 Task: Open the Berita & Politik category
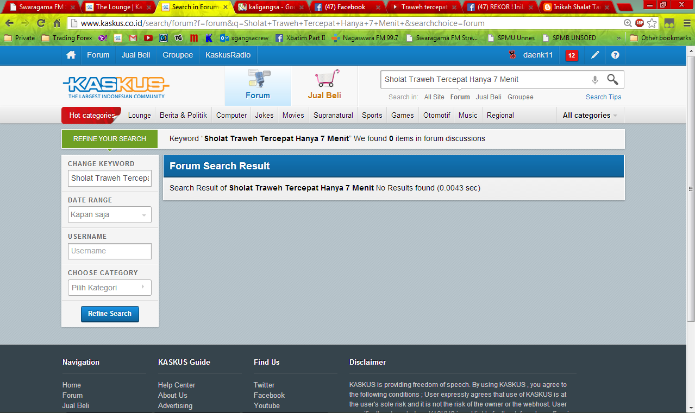click(184, 115)
